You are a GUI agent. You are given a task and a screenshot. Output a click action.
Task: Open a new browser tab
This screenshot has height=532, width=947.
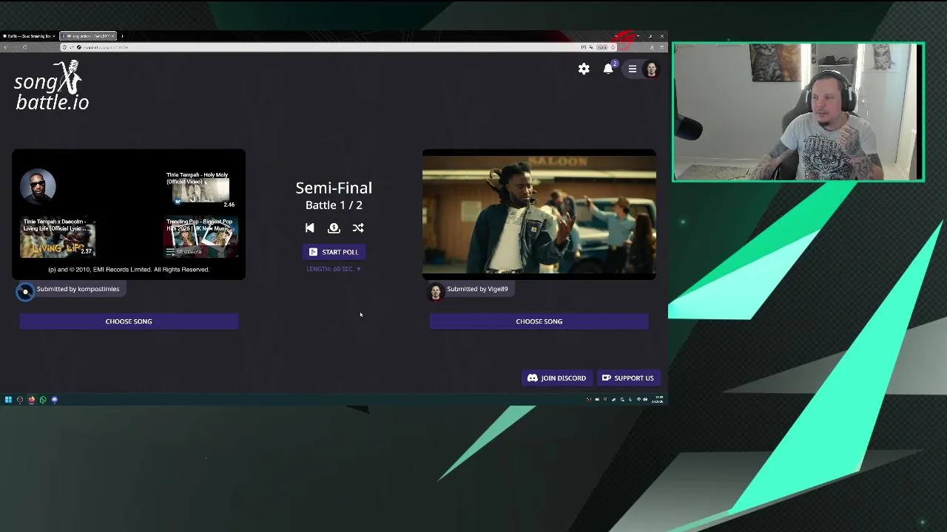[x=122, y=35]
